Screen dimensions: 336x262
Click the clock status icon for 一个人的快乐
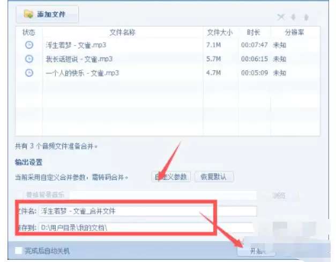click(29, 73)
